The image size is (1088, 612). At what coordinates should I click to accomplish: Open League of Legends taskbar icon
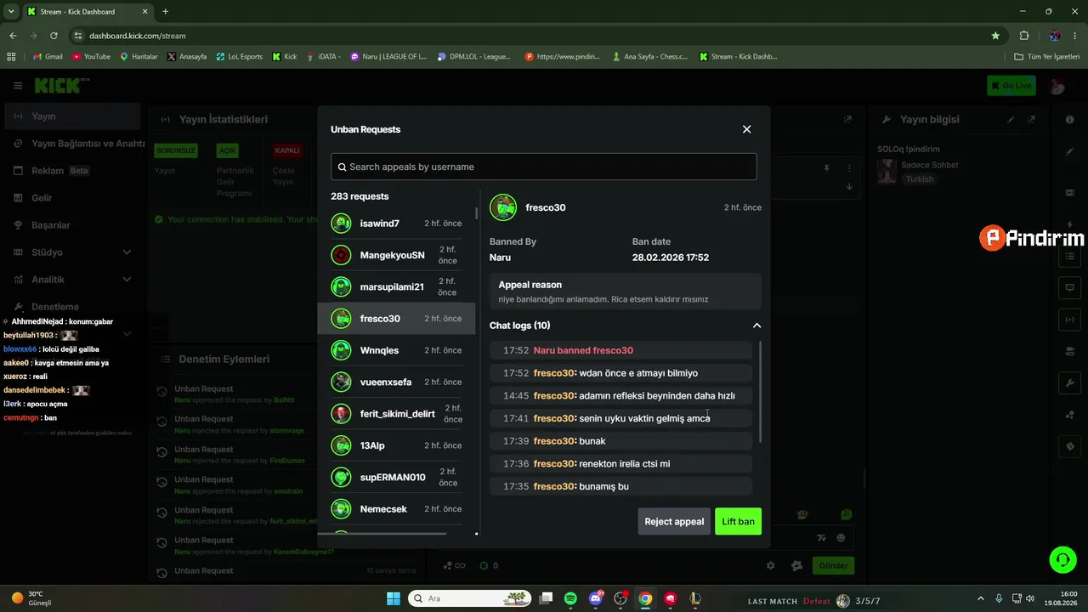point(695,598)
